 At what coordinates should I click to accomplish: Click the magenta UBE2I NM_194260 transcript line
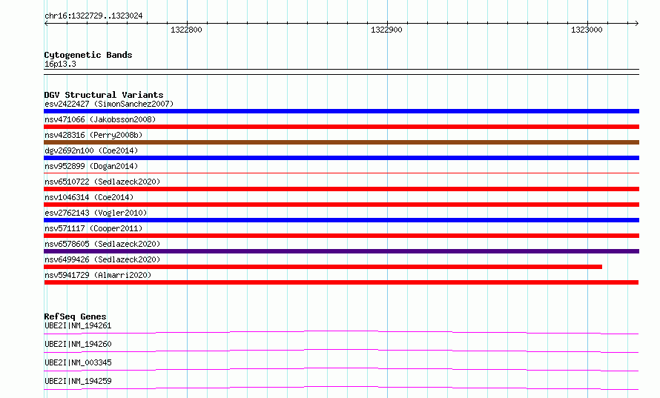(x=341, y=351)
